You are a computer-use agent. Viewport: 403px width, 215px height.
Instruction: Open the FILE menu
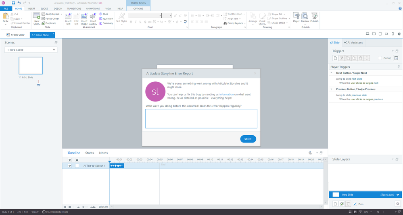(x=6, y=8)
